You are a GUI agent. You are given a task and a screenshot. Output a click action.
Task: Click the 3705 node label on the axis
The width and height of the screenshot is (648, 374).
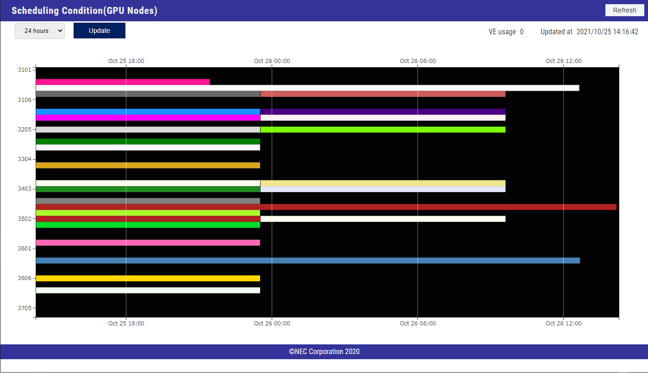pos(24,308)
